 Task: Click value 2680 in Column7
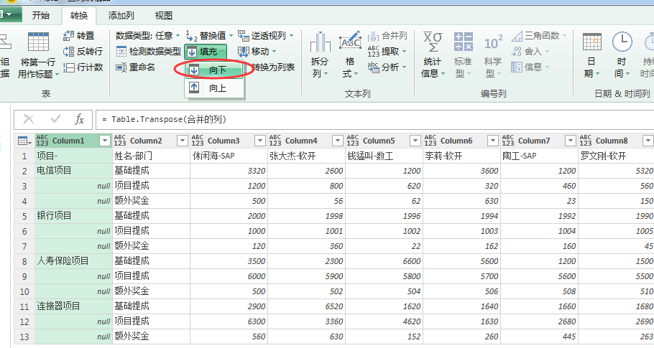click(x=539, y=321)
